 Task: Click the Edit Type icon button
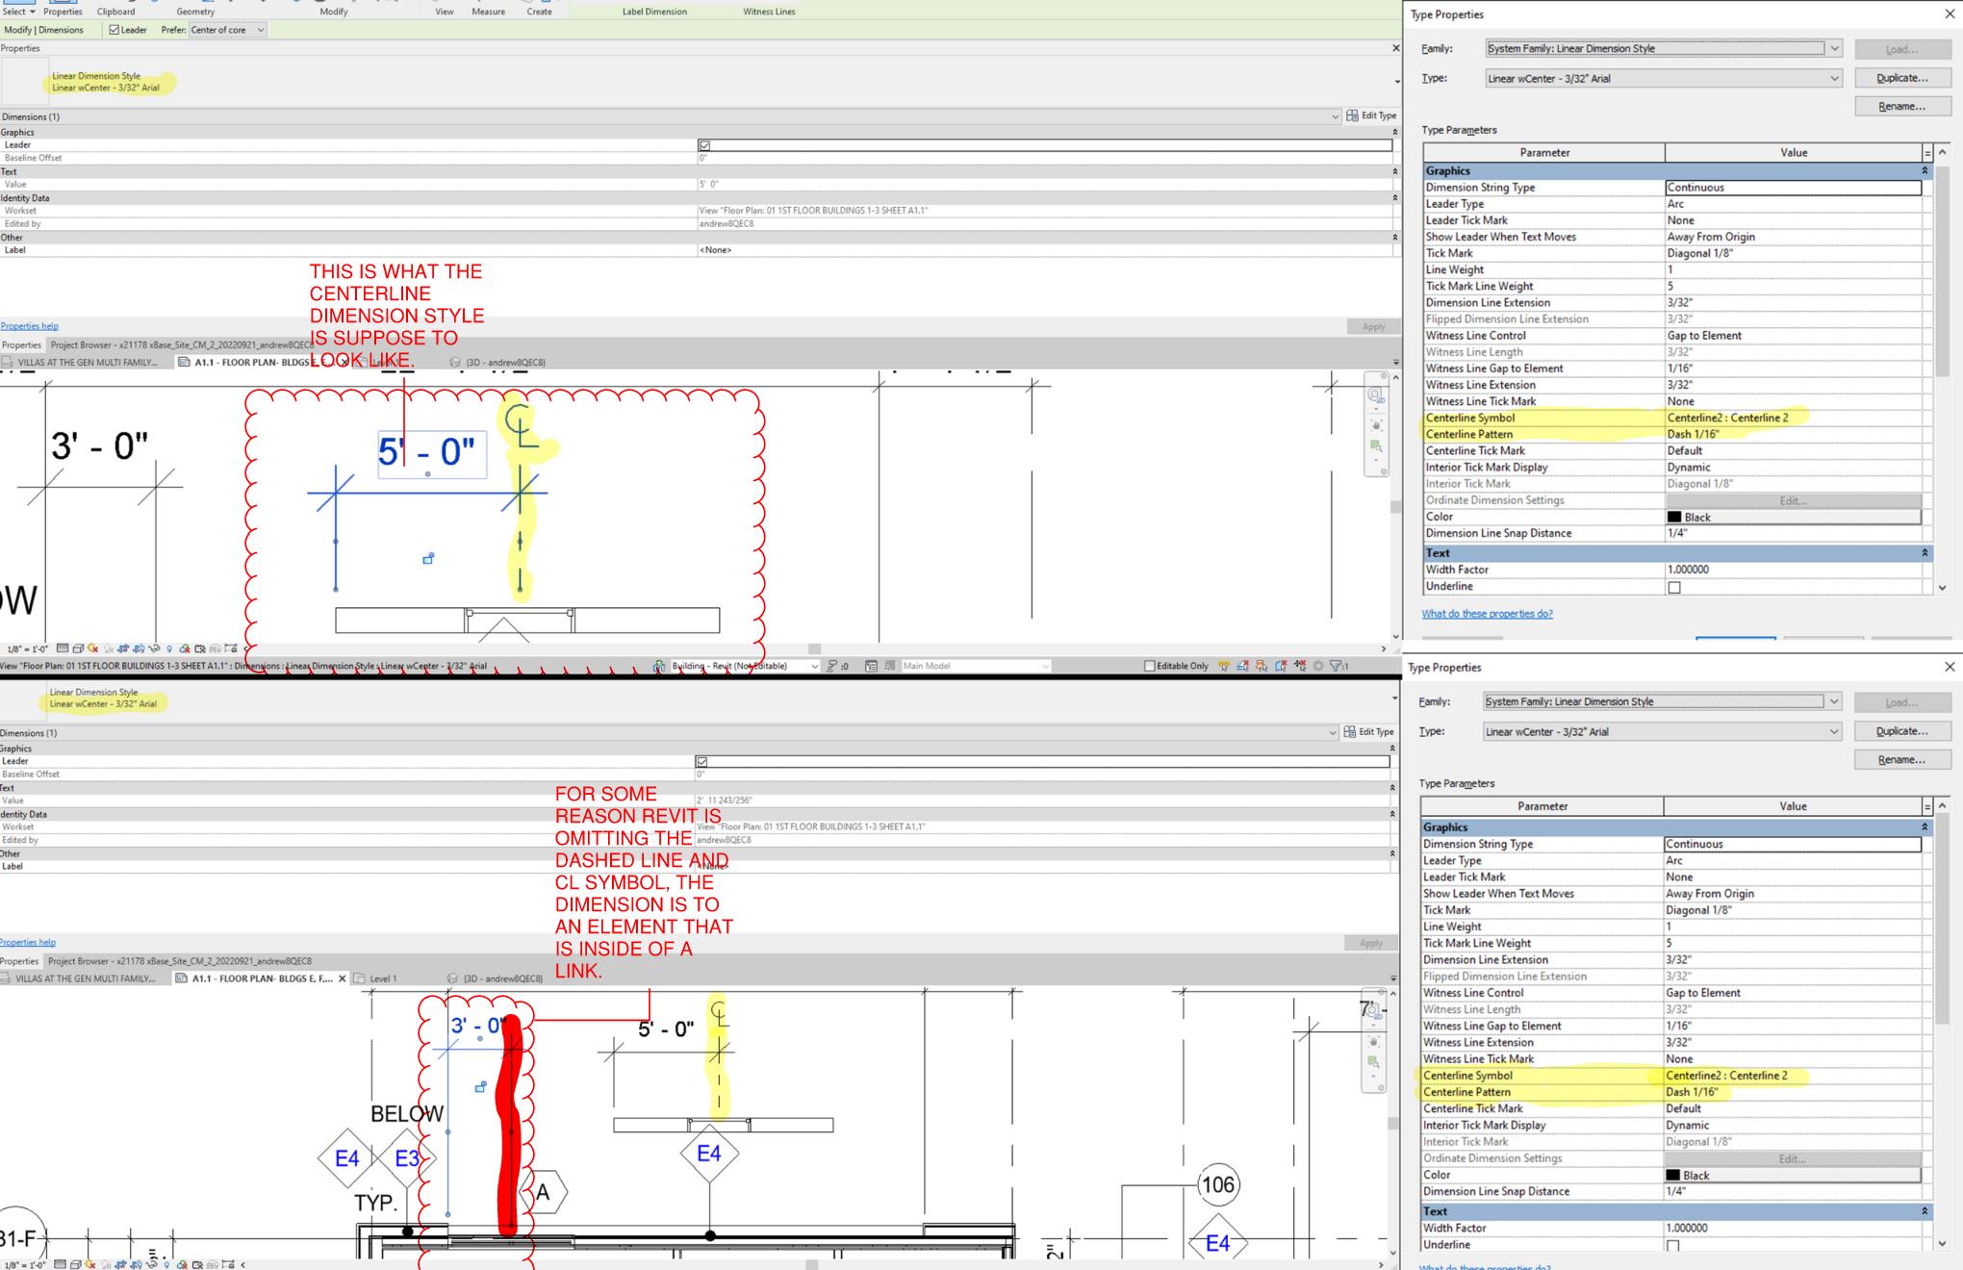1371,115
